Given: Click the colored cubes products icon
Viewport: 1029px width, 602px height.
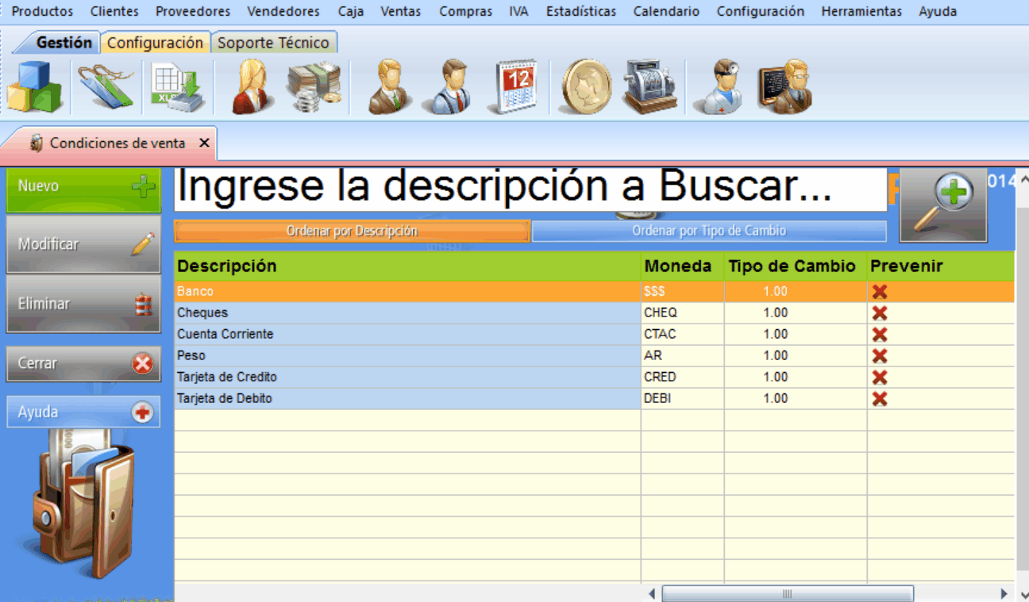Looking at the screenshot, I should point(34,86).
